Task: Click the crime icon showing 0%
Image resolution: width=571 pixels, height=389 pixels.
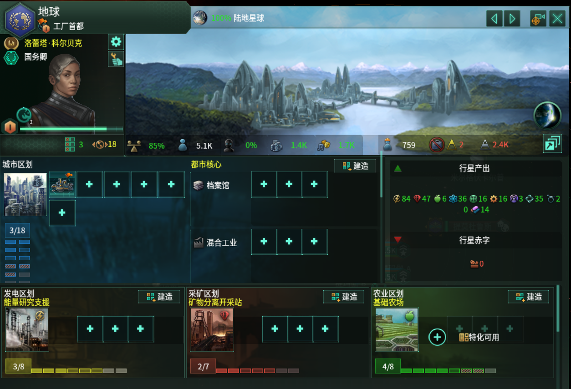Action: pos(229,145)
